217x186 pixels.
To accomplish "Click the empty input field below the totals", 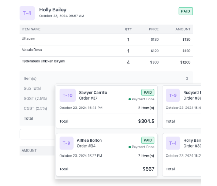I will click(37, 134).
